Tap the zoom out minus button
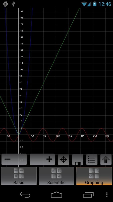 pos(14,160)
